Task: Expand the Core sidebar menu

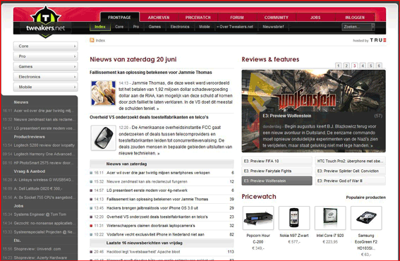Action: pyautogui.click(x=46, y=46)
